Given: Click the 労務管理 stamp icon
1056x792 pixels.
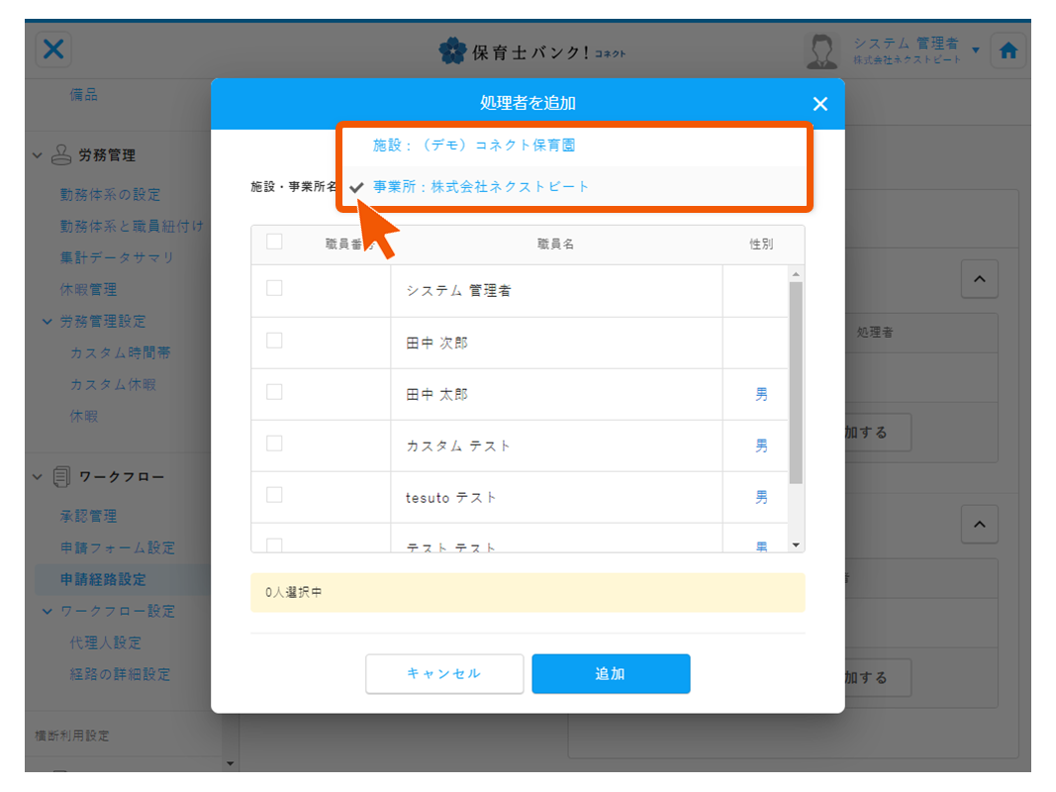Looking at the screenshot, I should [x=61, y=155].
